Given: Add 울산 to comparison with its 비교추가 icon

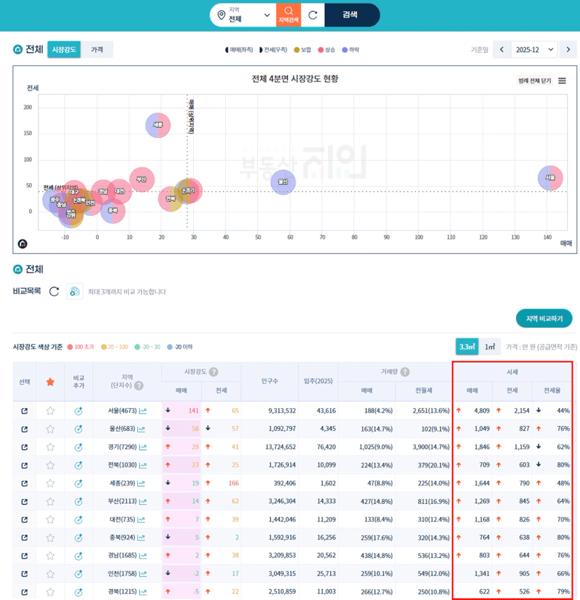Looking at the screenshot, I should point(78,429).
